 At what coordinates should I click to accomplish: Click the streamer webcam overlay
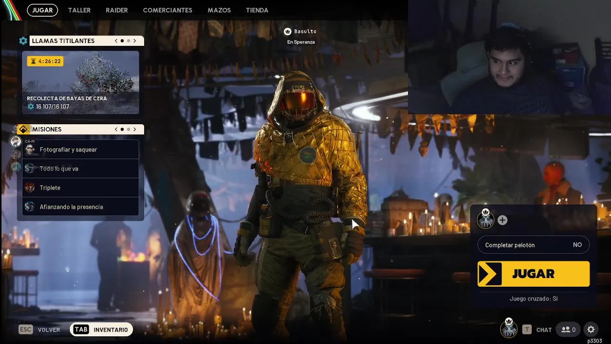pyautogui.click(x=509, y=57)
